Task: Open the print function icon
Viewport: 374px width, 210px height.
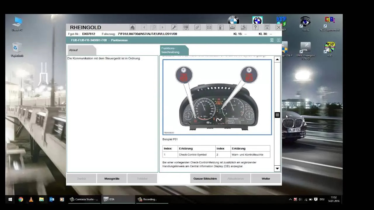Action: click(232, 27)
